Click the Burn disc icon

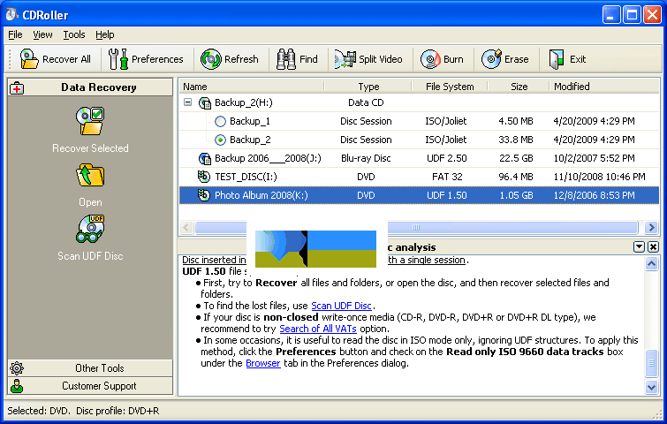point(430,59)
